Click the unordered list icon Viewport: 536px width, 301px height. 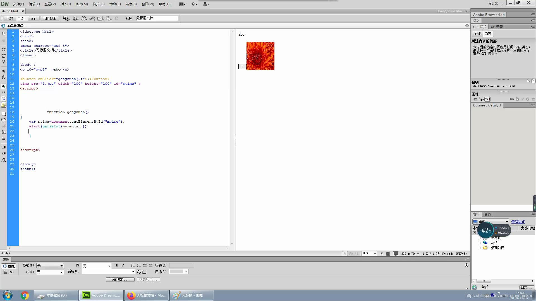tap(133, 265)
